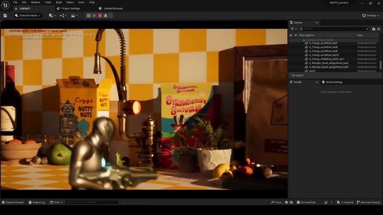This screenshot has width=383, height=215.
Task: Open the Outliner filter dropdown
Action: 293,29
